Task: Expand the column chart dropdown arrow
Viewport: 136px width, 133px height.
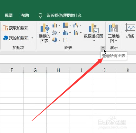Action: click(59, 25)
